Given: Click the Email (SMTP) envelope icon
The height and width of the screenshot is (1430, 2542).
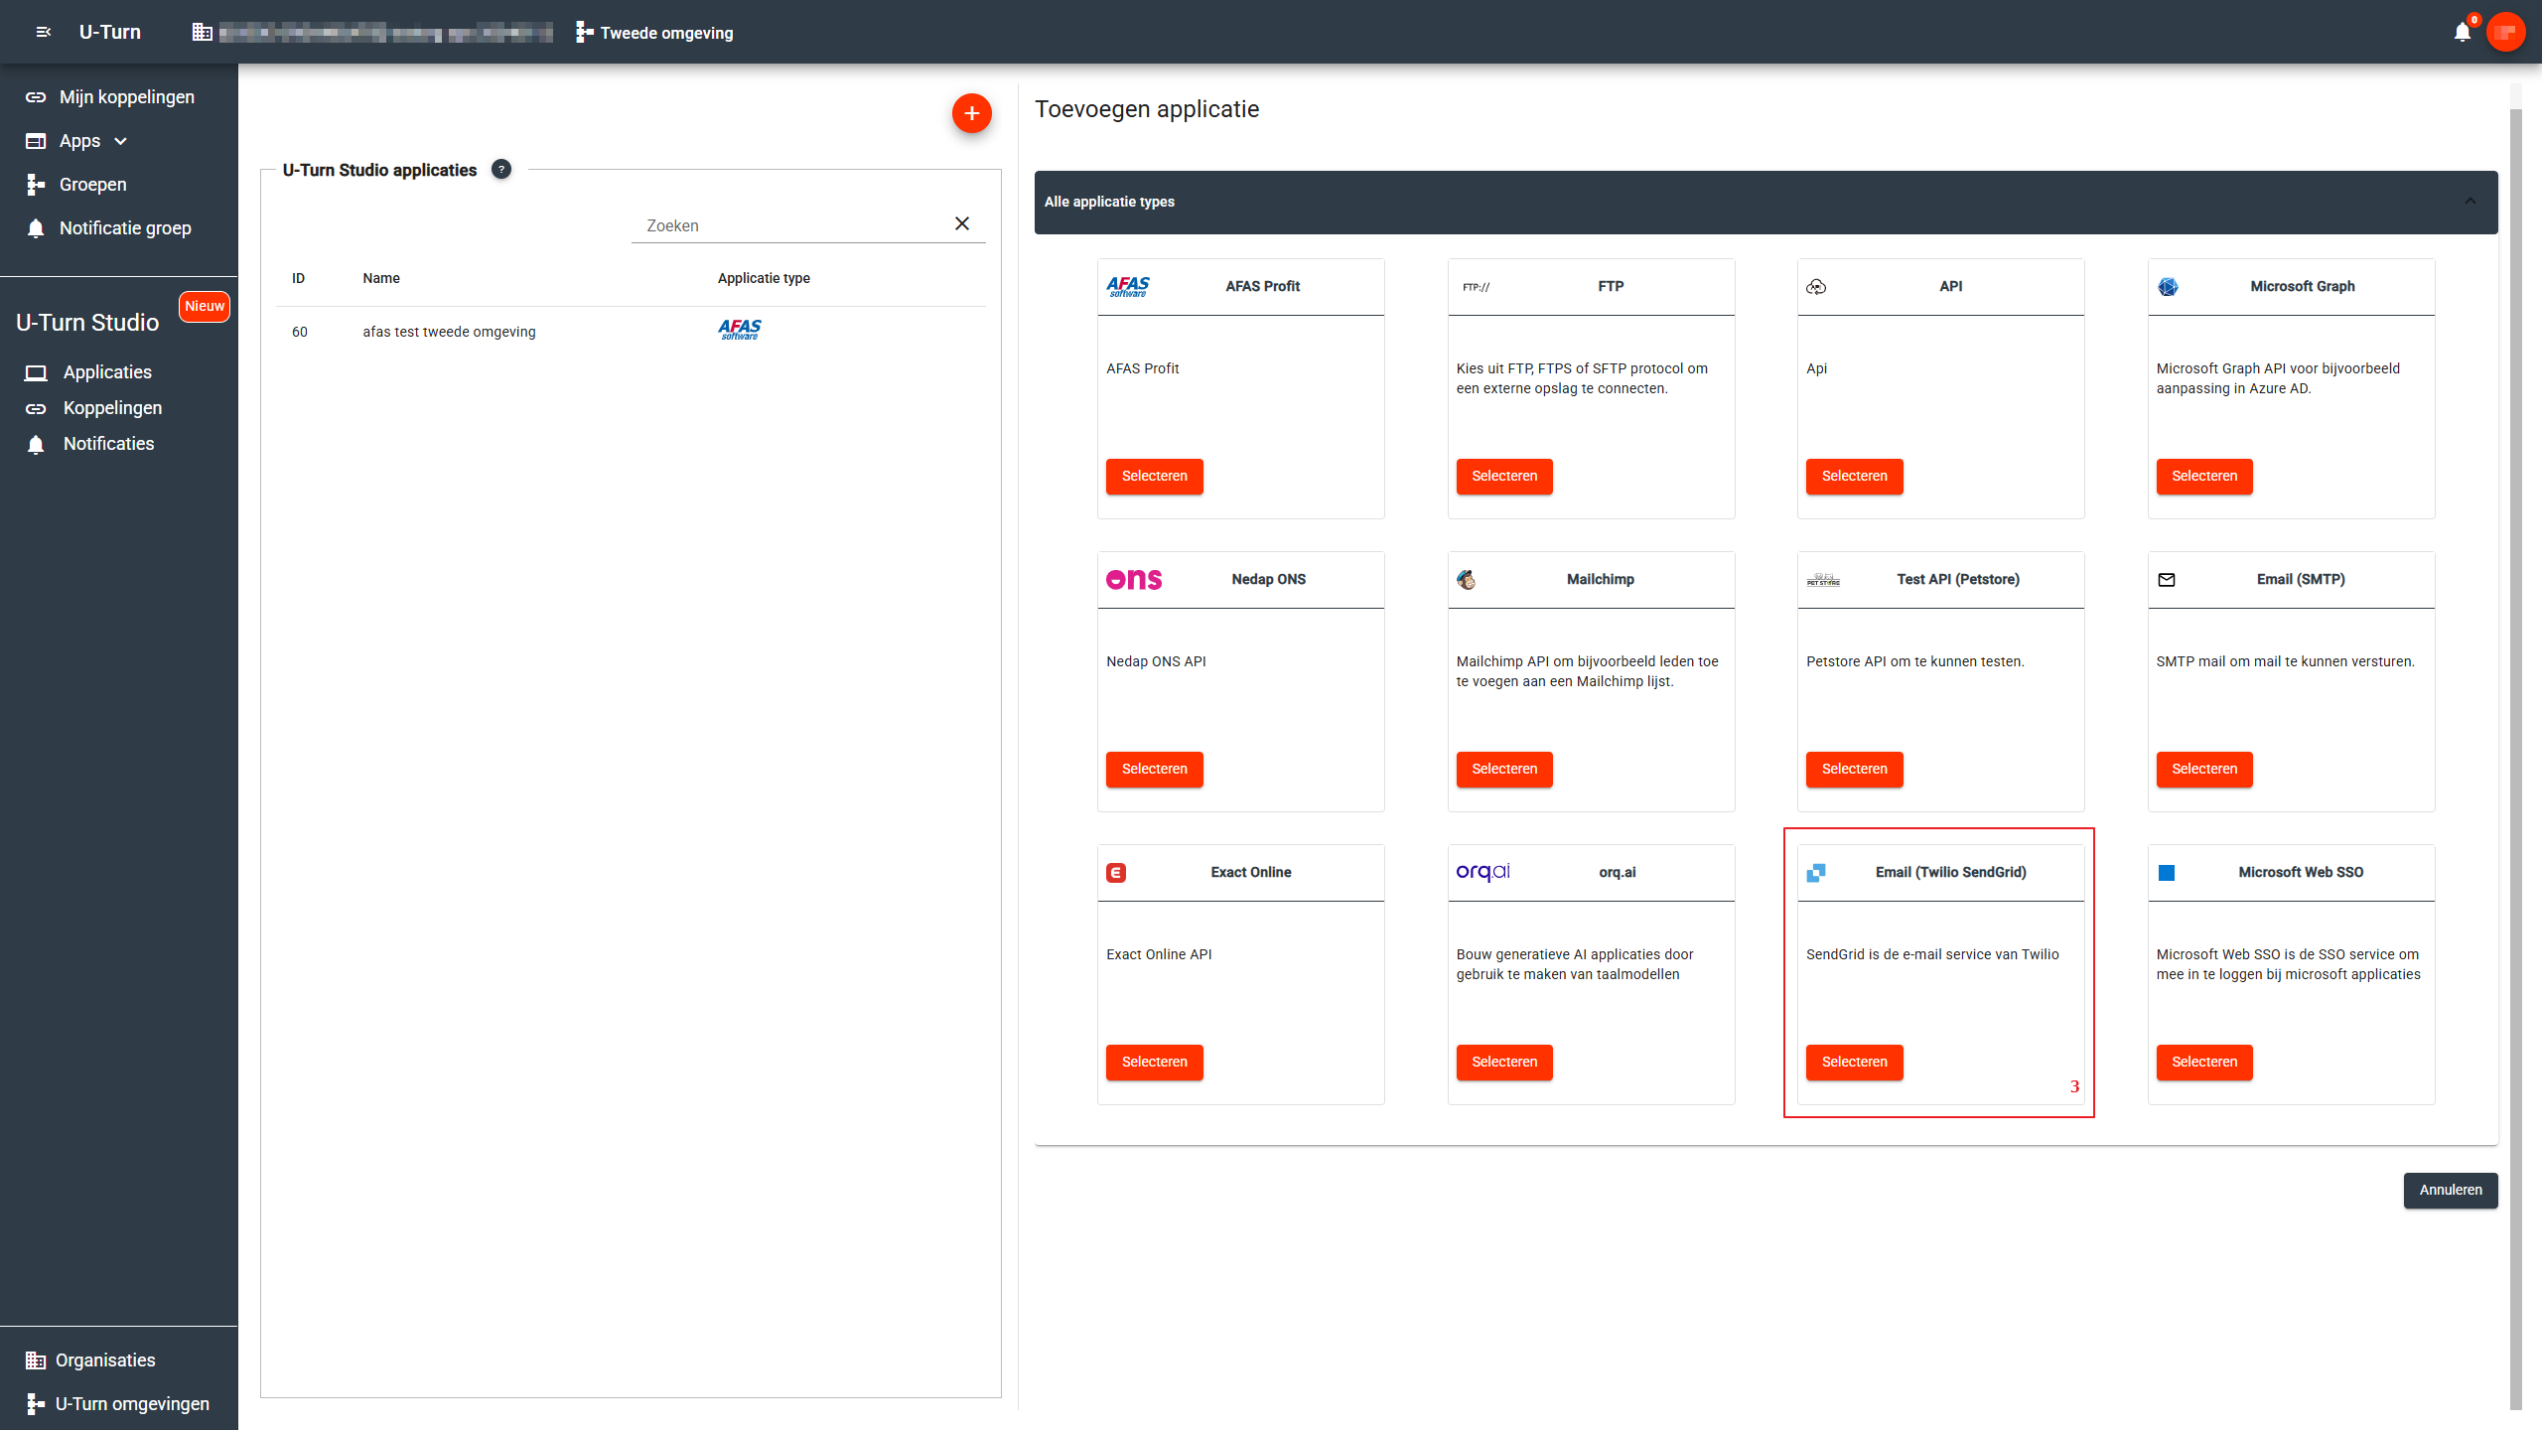Looking at the screenshot, I should pos(2167,580).
